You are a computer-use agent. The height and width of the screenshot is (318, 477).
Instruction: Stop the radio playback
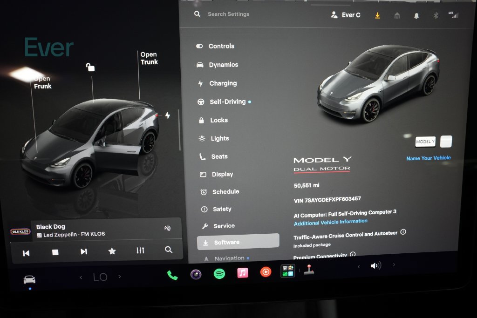[x=55, y=252]
